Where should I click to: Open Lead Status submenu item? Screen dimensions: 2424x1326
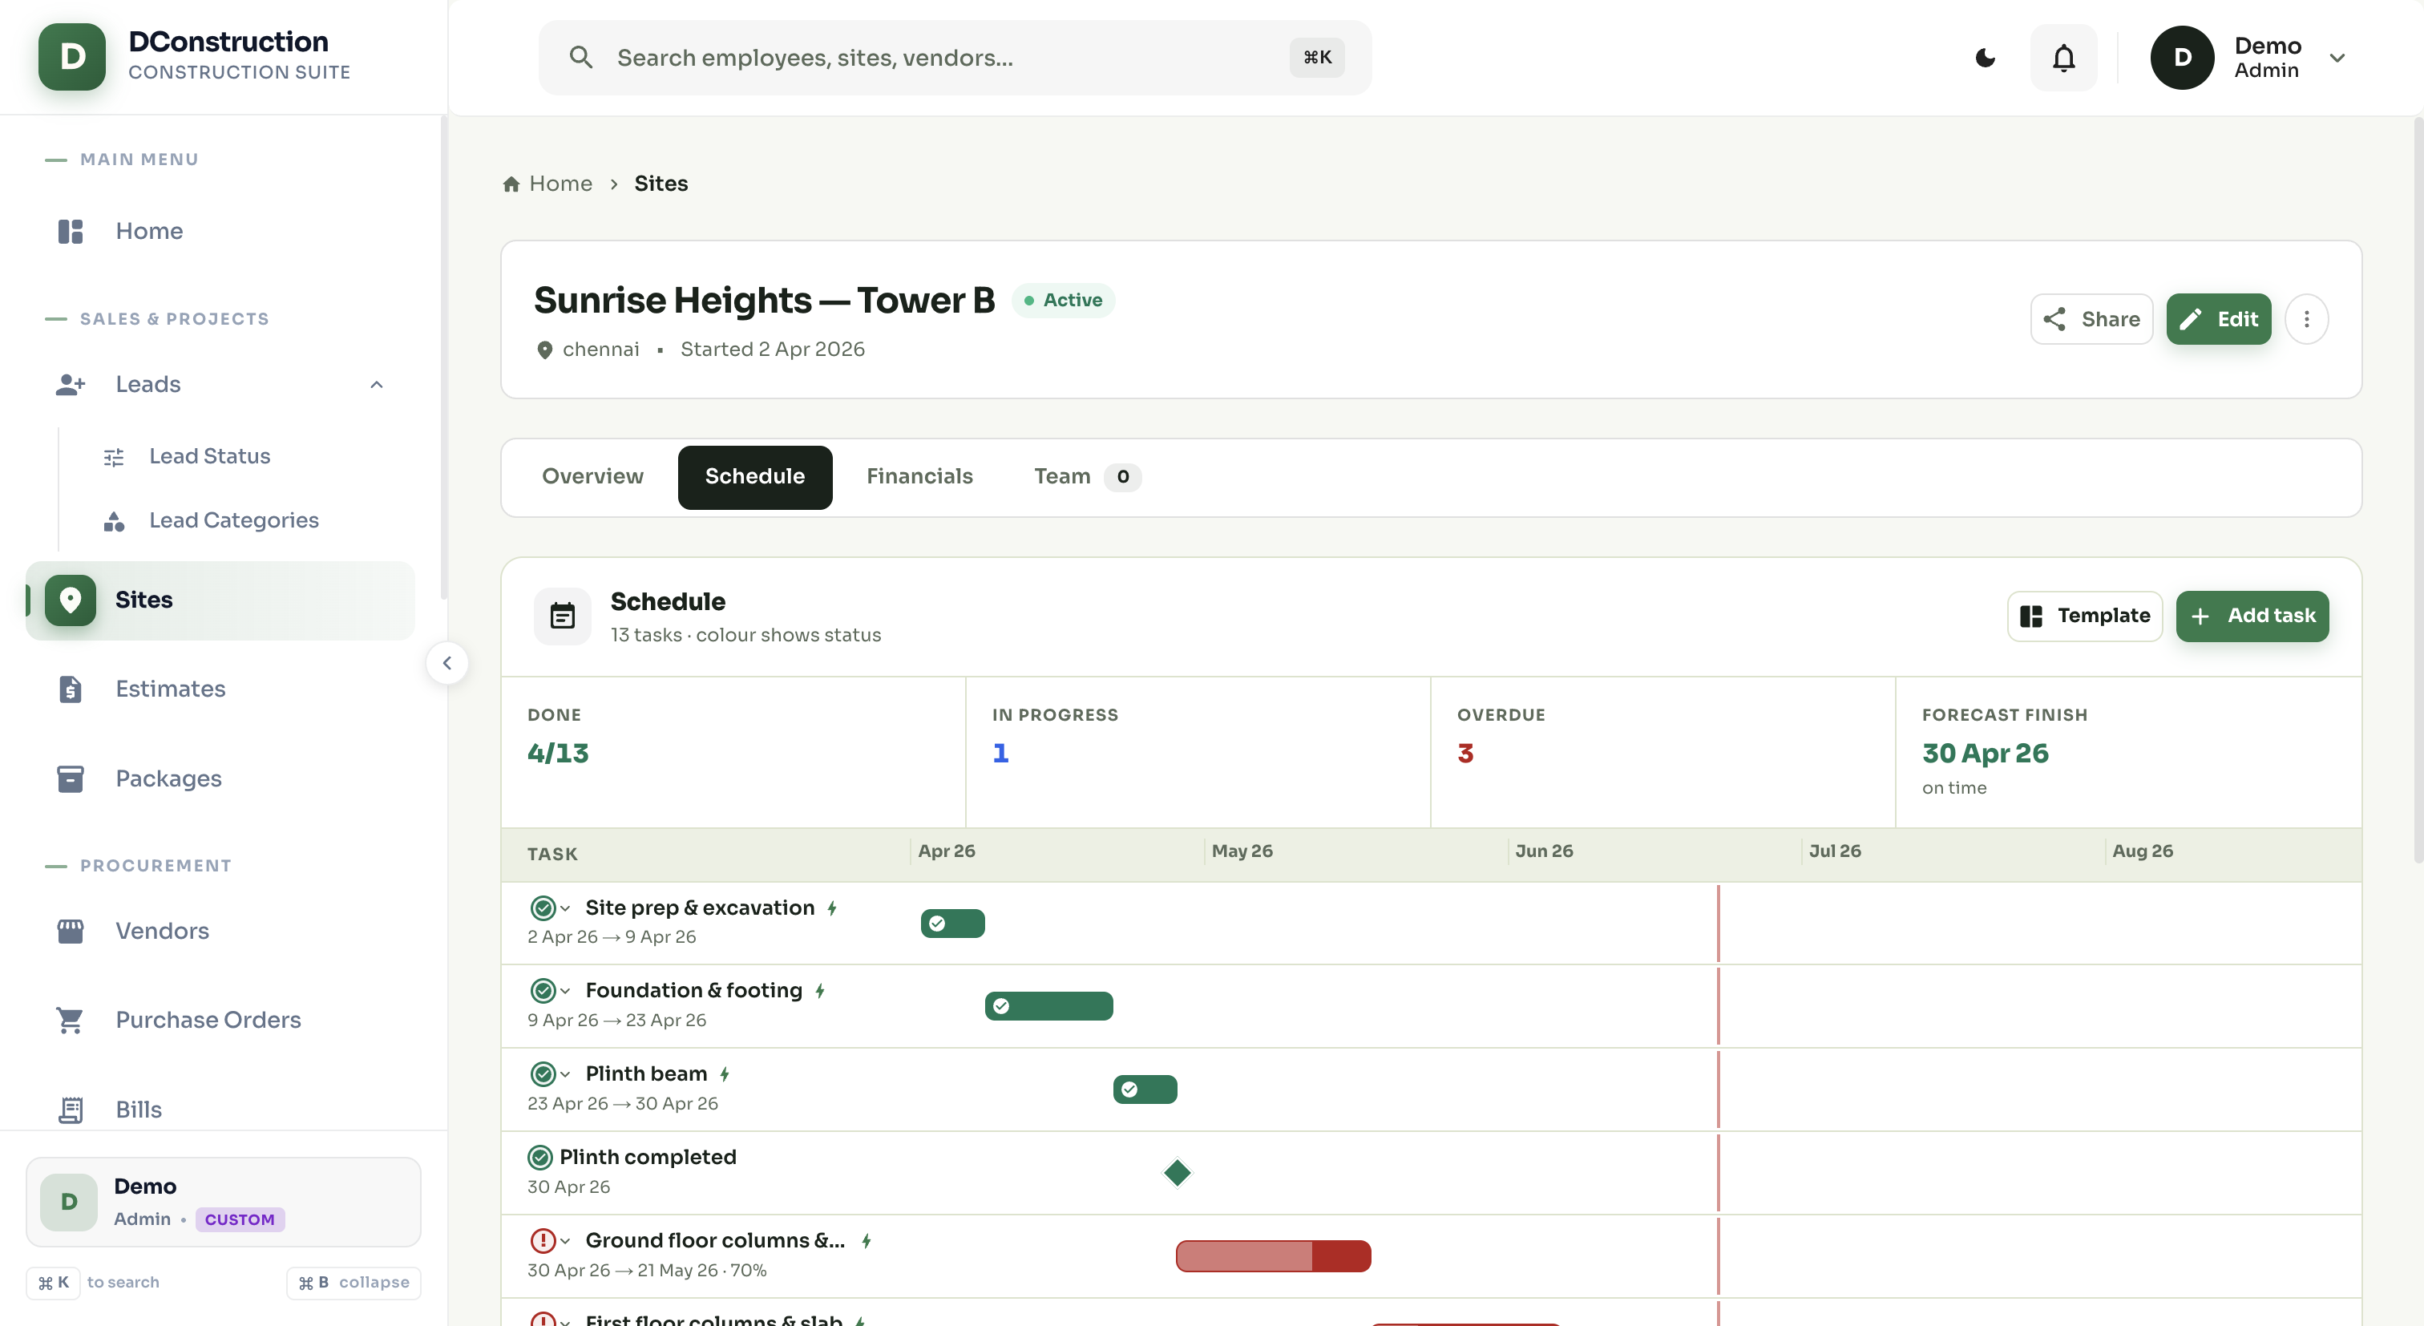point(210,456)
